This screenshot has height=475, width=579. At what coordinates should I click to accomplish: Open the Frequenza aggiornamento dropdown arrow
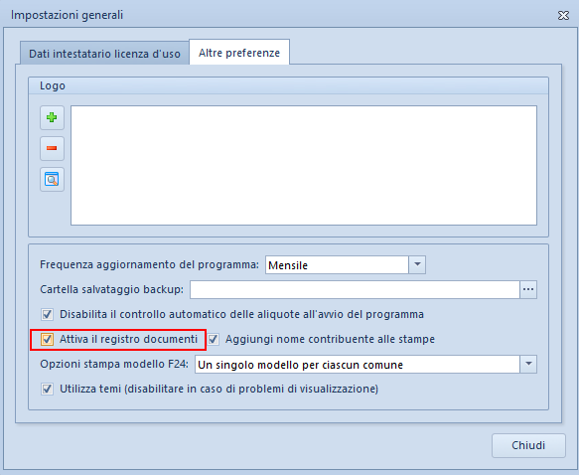tap(417, 265)
